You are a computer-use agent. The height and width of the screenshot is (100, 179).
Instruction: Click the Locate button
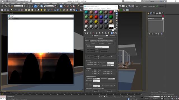[x=109, y=43]
